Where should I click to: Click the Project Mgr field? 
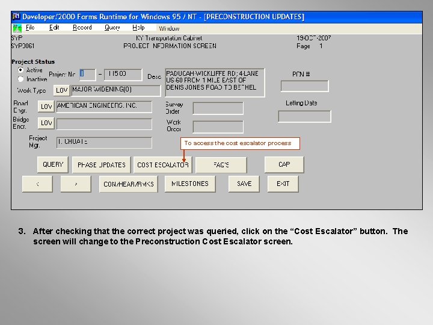coord(104,143)
